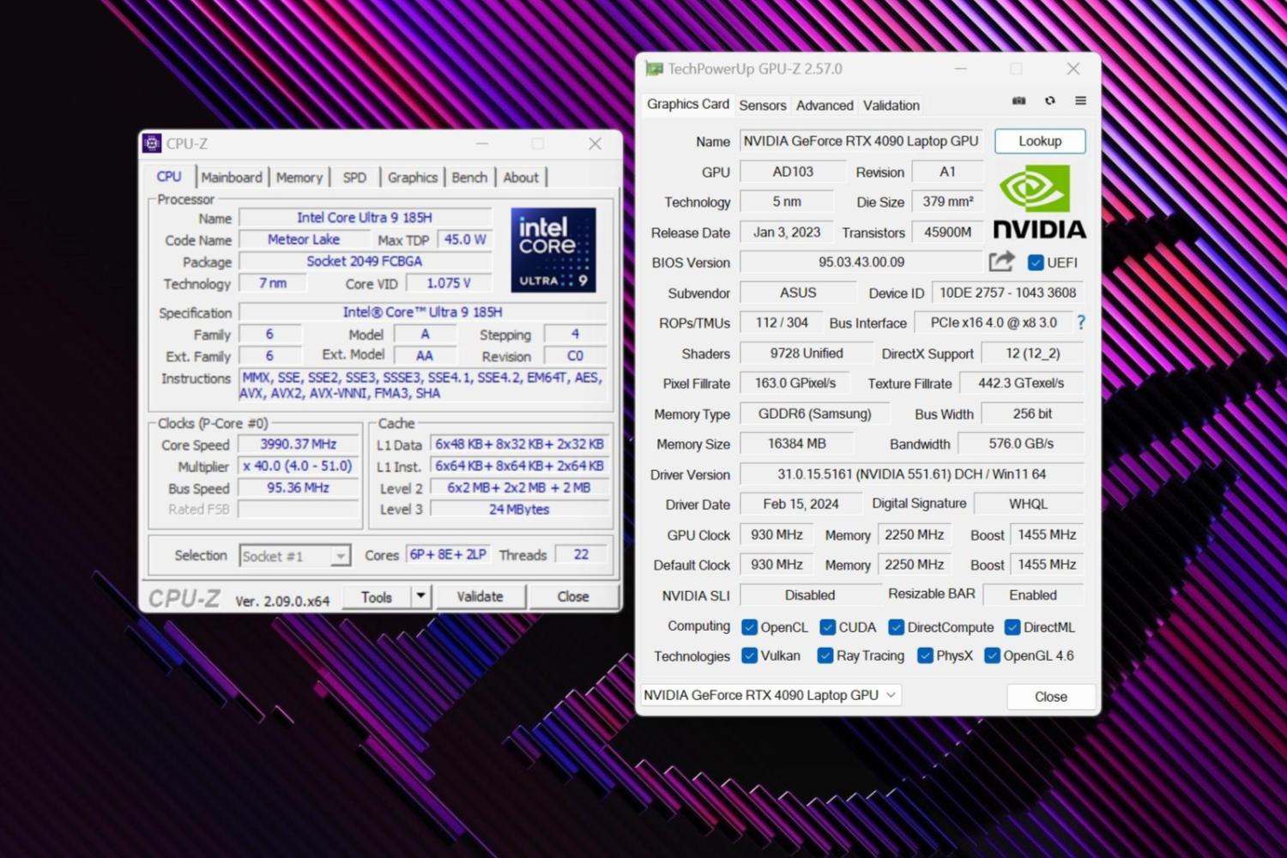Click the GPU-Z refresh icon
This screenshot has height=858, width=1287.
pos(1049,101)
